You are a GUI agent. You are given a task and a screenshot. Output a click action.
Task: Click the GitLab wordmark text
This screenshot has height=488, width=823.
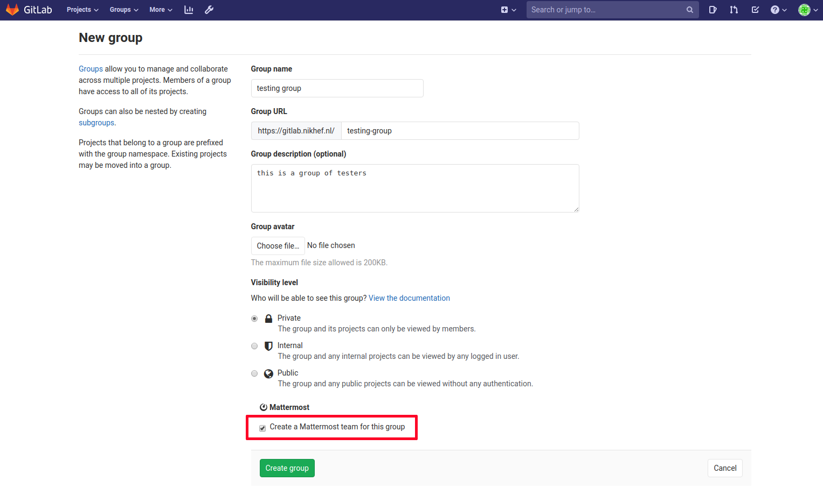tap(38, 10)
